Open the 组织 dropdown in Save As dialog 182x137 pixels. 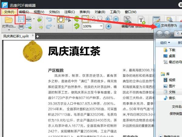165,43
